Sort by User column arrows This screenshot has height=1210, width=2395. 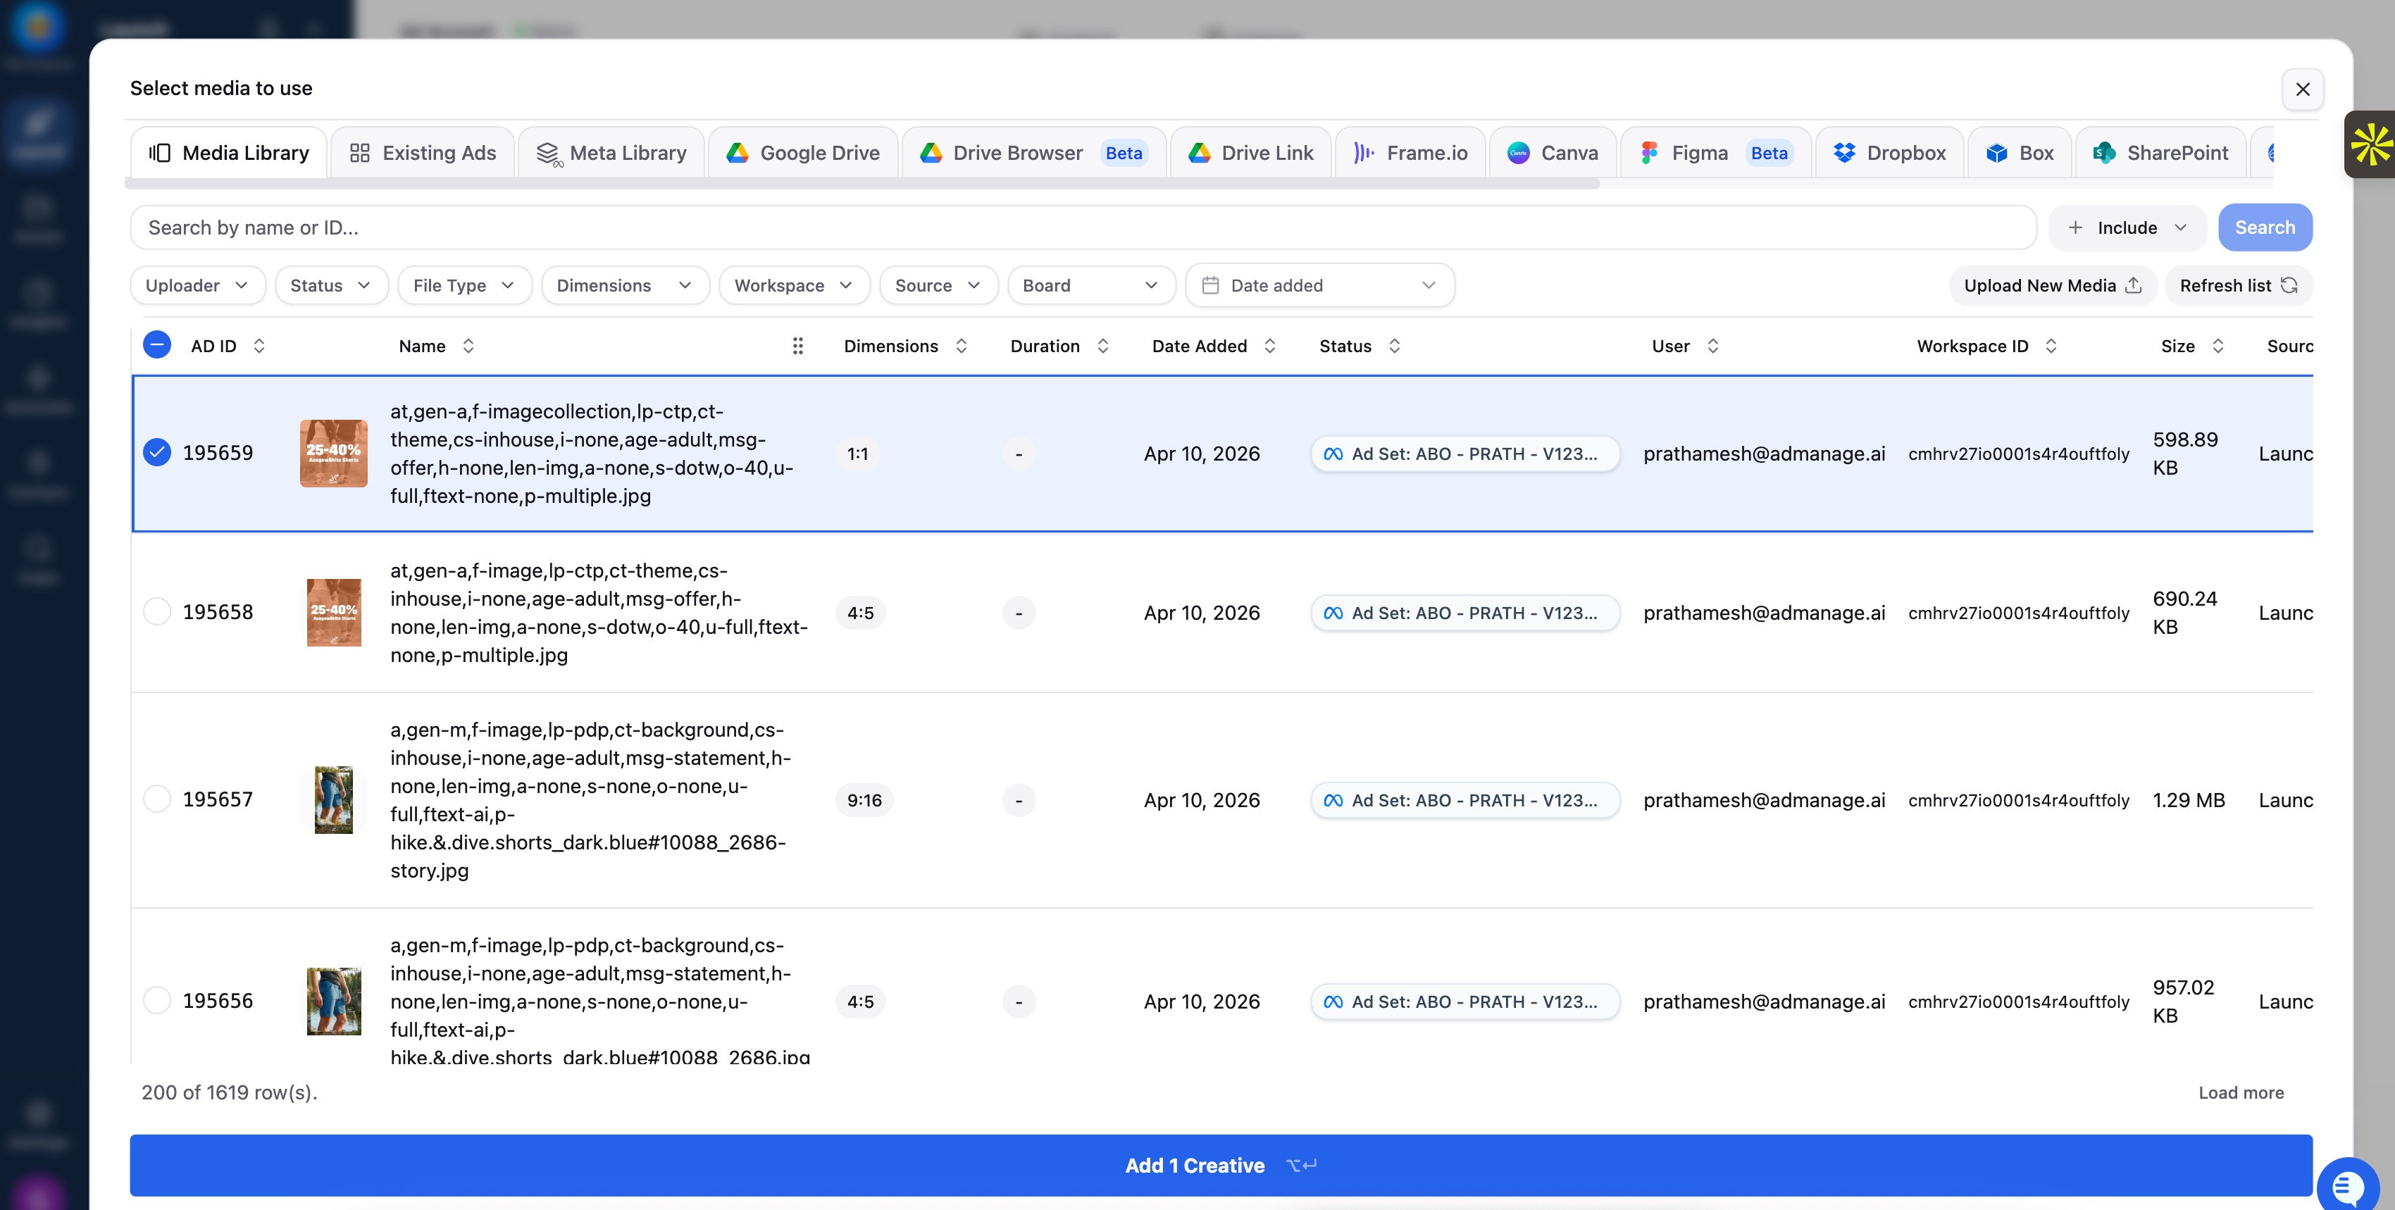click(1712, 346)
